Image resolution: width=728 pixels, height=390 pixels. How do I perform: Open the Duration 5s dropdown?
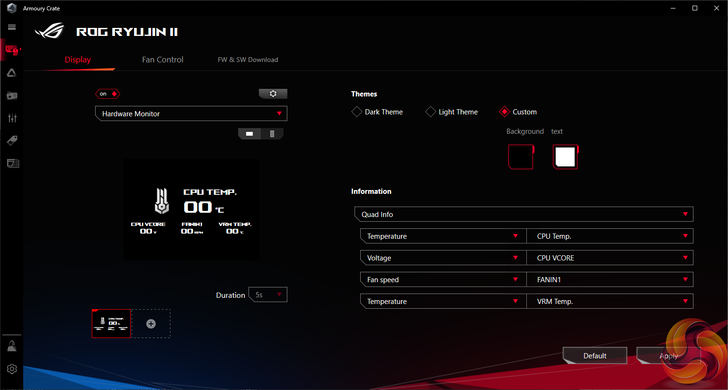(268, 295)
